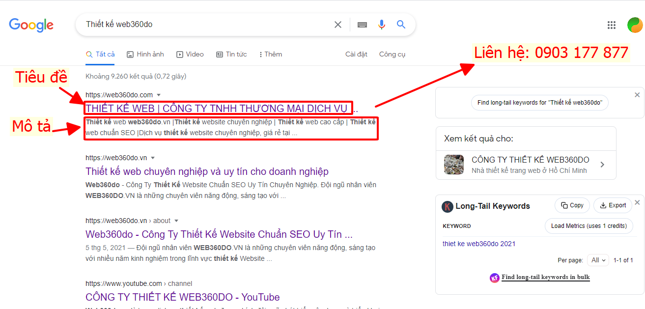Open the Google apps grid
The width and height of the screenshot is (645, 309).
pyautogui.click(x=612, y=25)
